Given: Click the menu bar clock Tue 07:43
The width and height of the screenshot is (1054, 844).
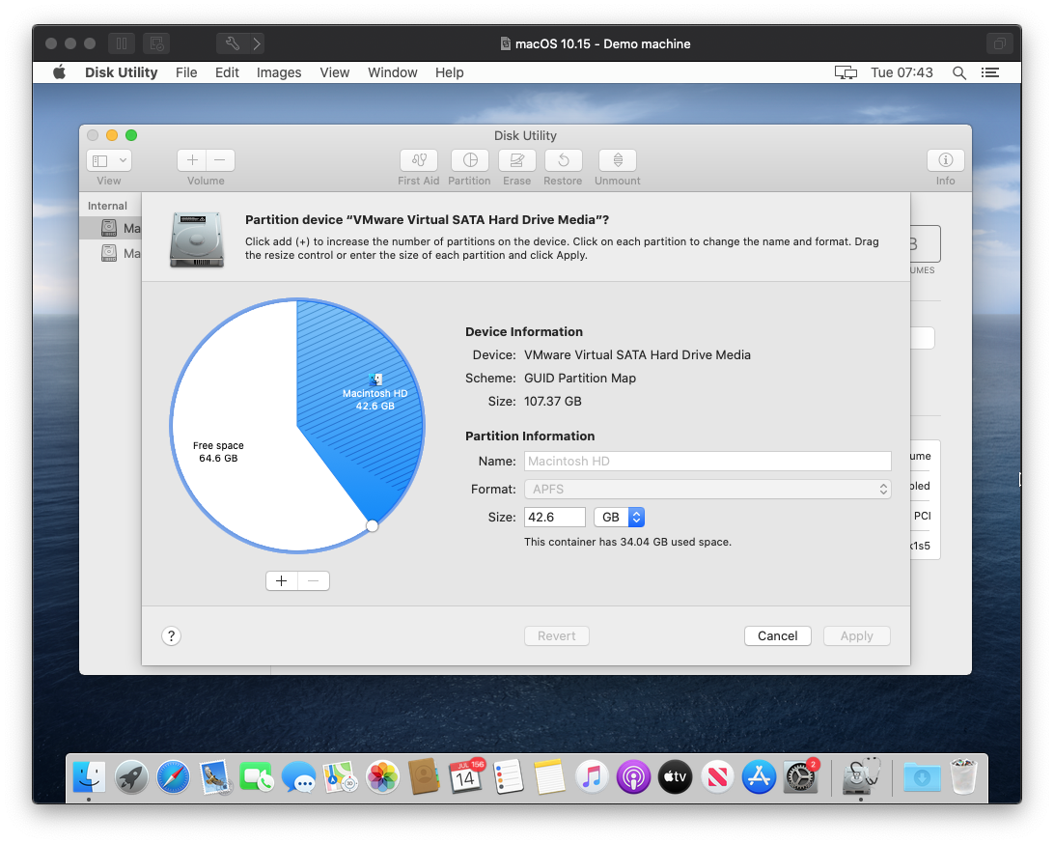Looking at the screenshot, I should (x=901, y=72).
